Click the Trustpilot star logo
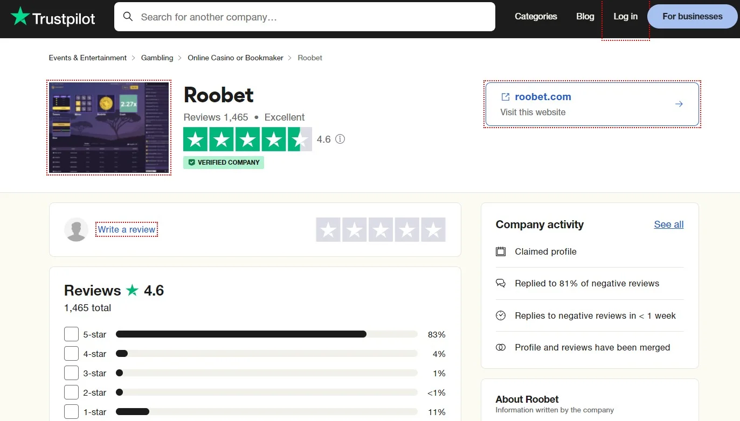 (x=21, y=17)
